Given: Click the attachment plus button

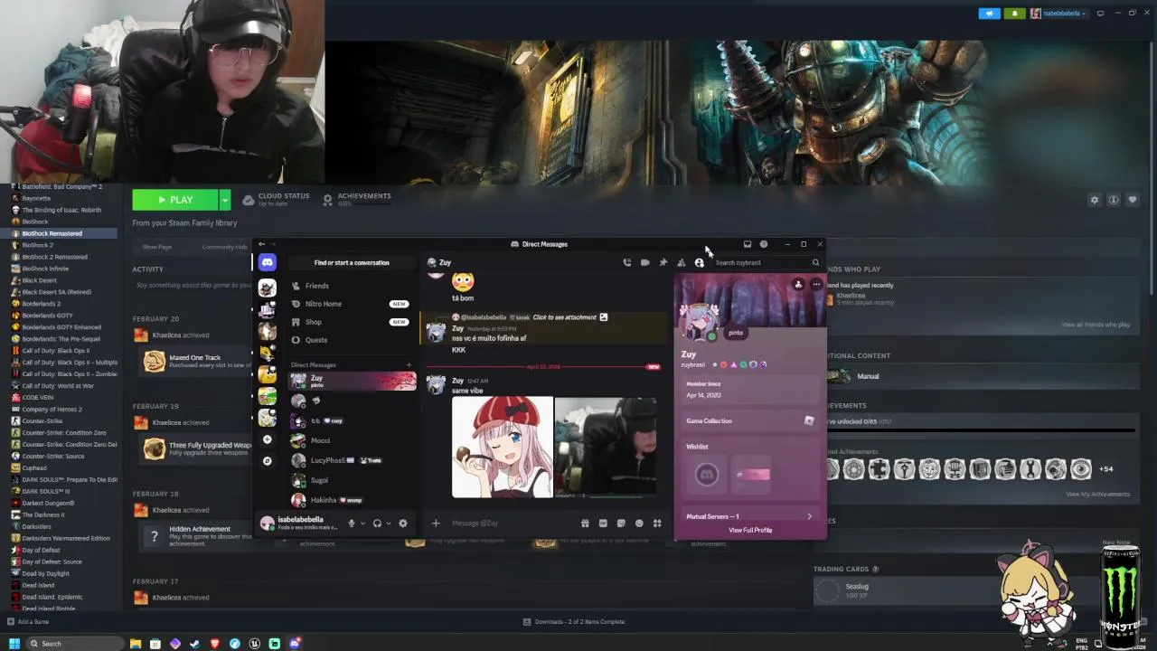Looking at the screenshot, I should click(x=436, y=524).
